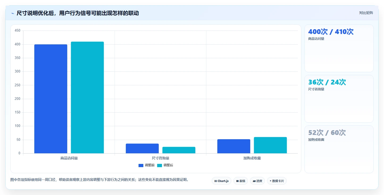Toggle the 调整前 legend item

[147, 165]
